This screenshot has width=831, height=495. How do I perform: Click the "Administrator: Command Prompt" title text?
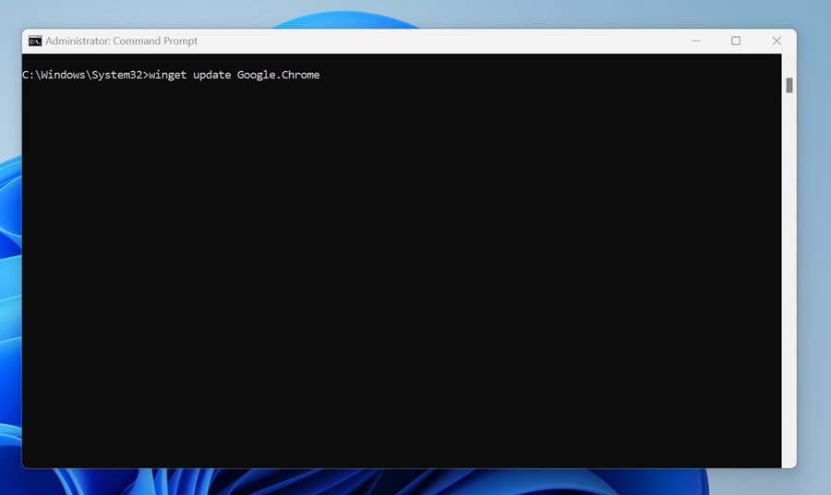[x=121, y=41]
